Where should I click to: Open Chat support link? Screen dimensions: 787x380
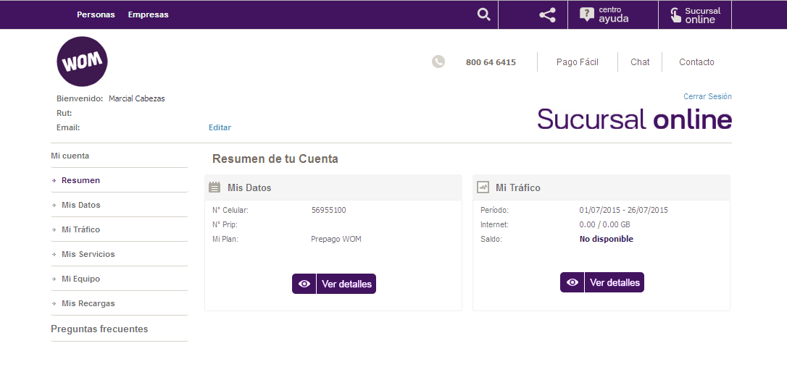click(x=640, y=62)
